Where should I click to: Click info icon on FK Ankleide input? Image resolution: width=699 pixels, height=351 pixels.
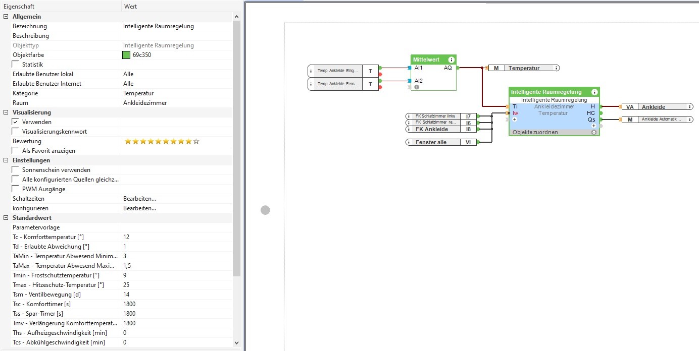(x=409, y=129)
